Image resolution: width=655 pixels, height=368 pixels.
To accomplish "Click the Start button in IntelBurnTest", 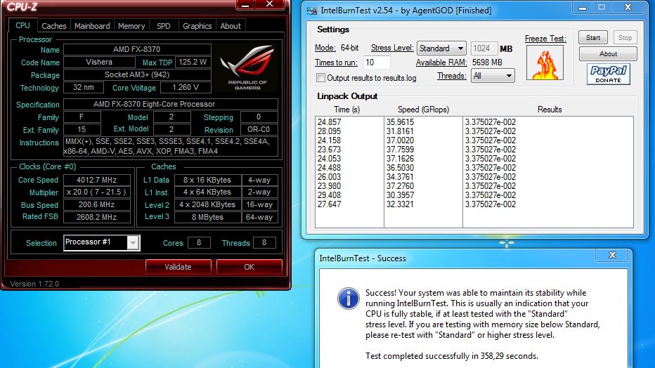I will coord(592,37).
